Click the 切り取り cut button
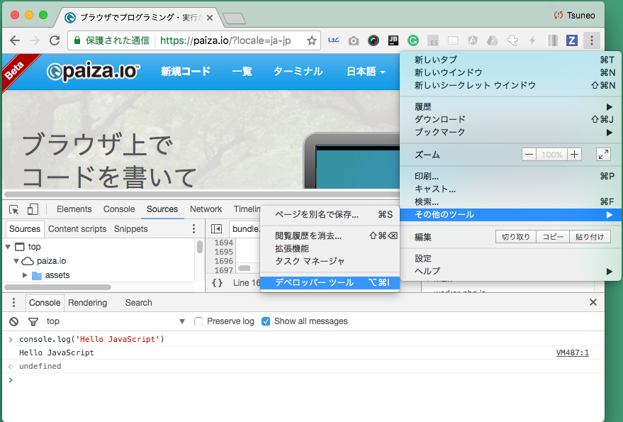Screen dimensions: 623x422 point(516,237)
